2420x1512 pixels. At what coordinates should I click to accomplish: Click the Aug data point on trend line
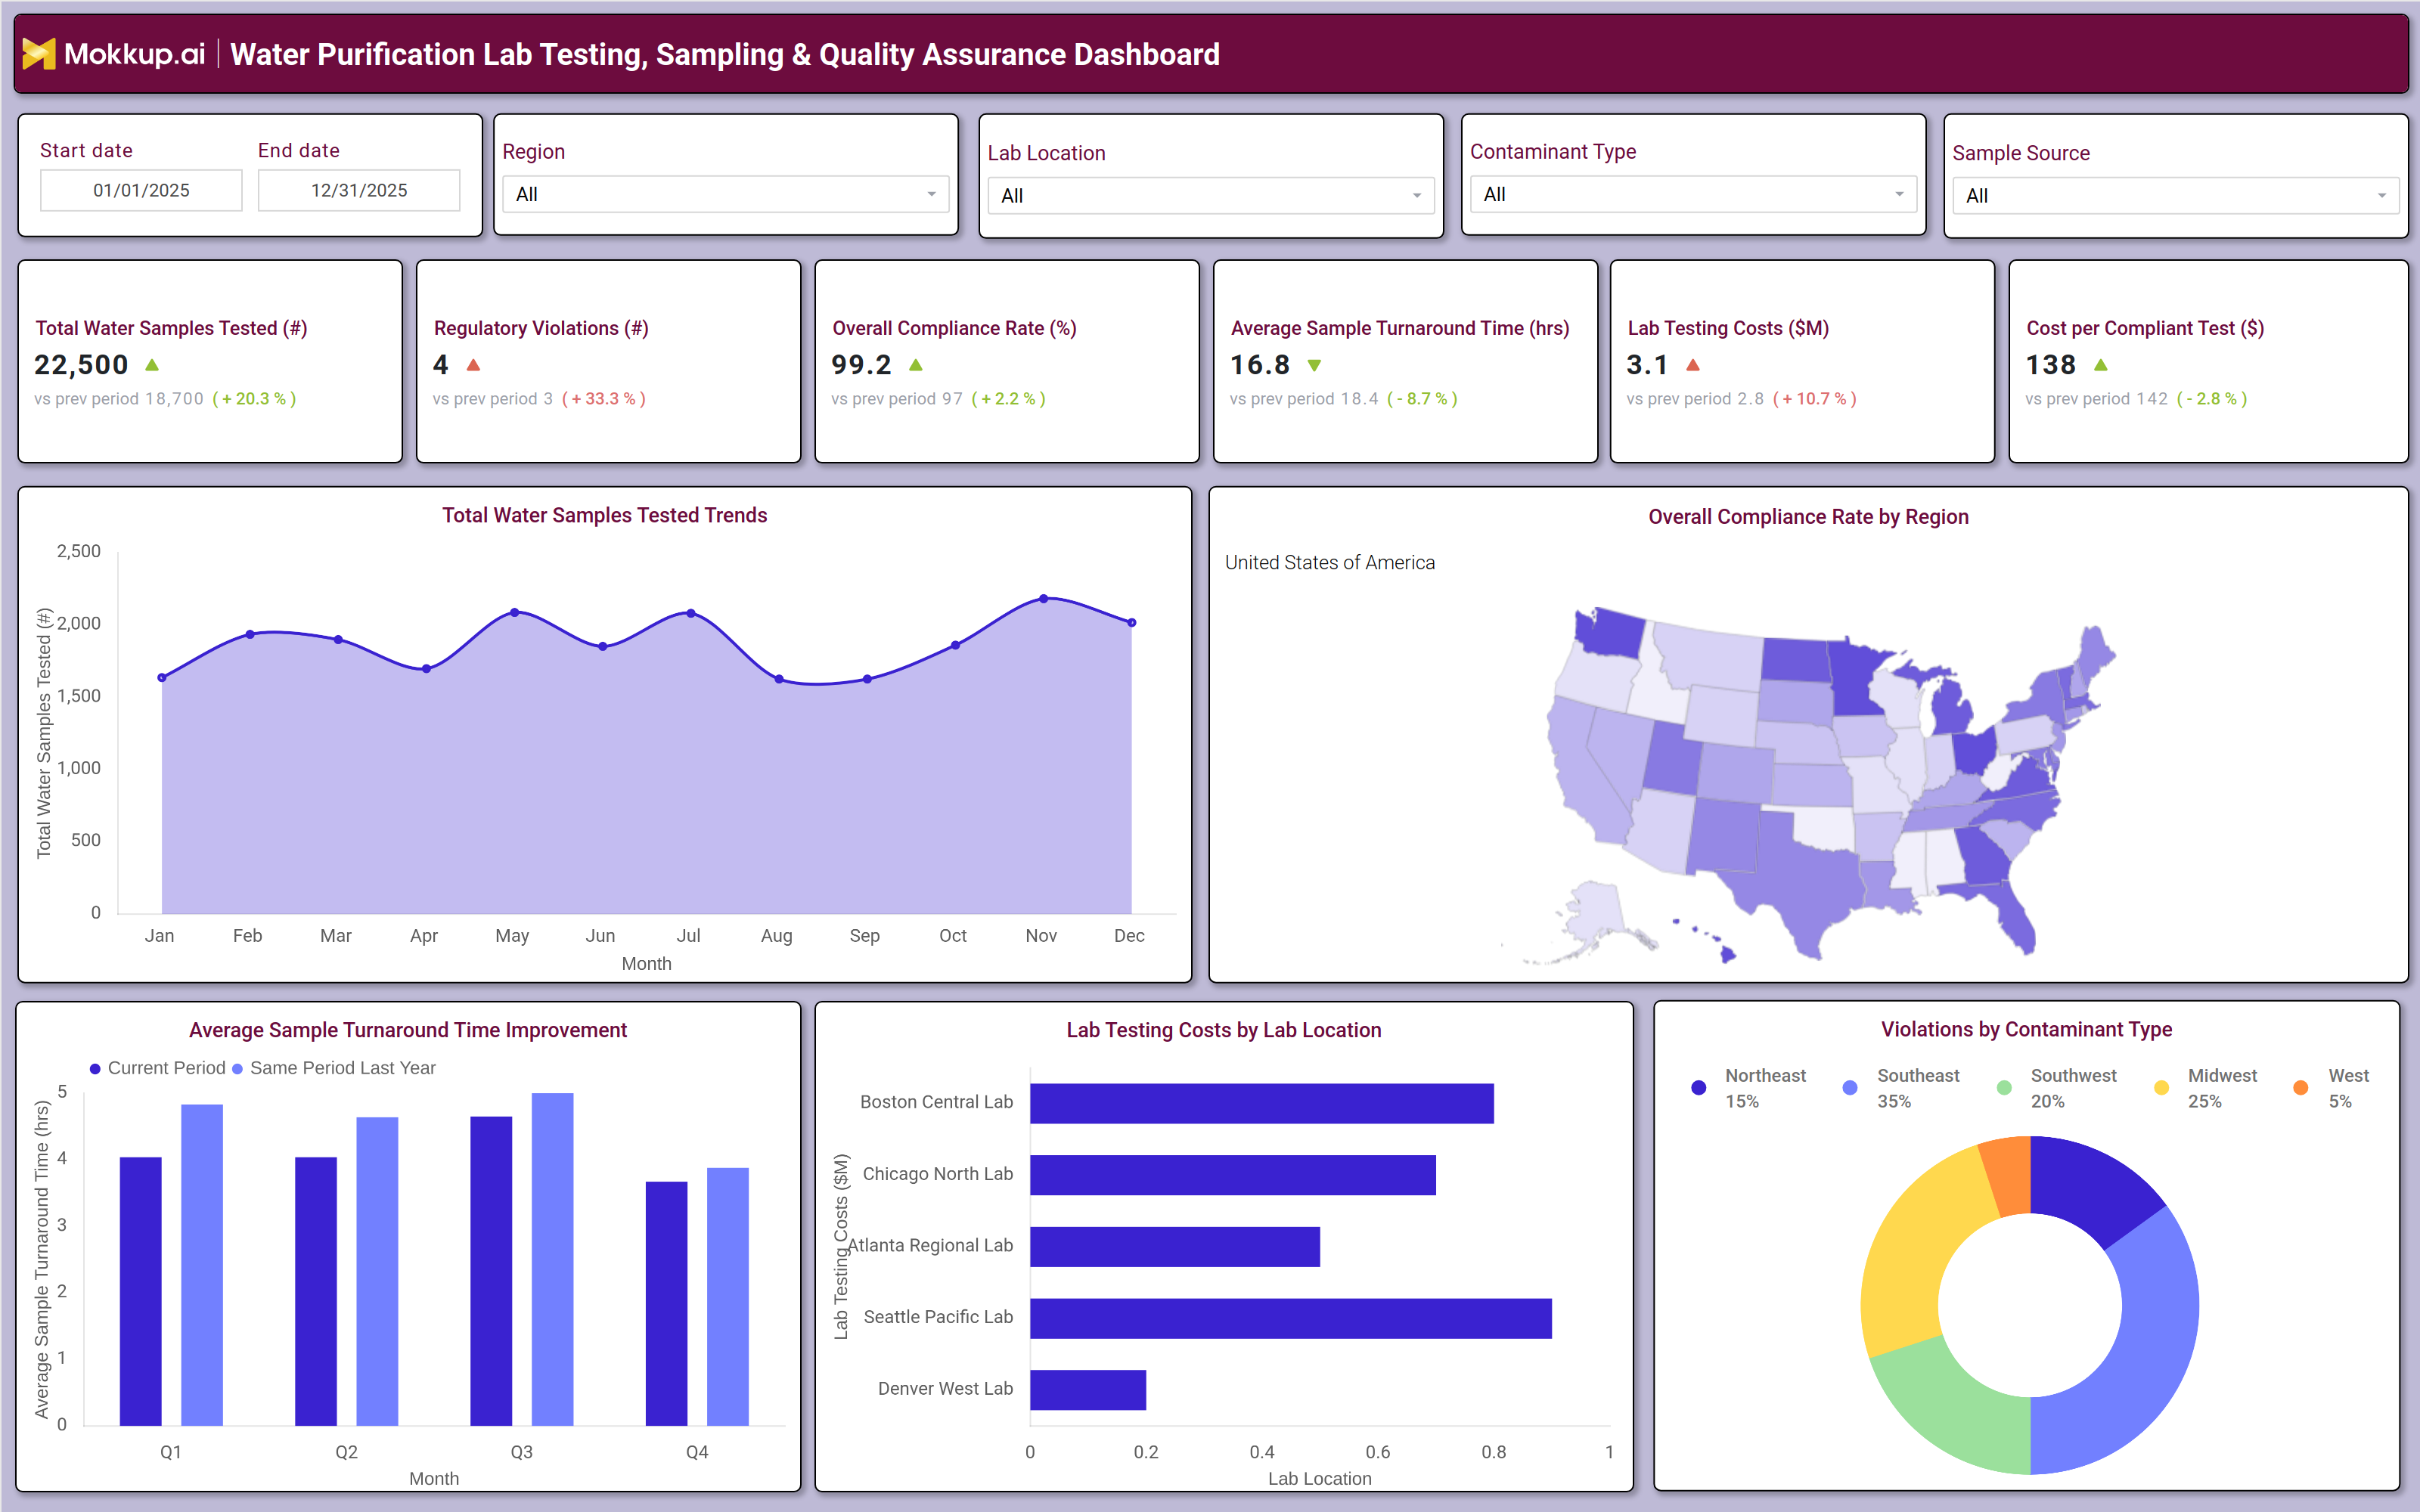click(779, 679)
